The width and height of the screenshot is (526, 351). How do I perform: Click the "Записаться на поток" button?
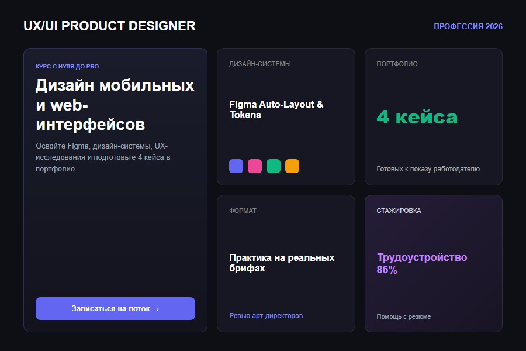(115, 308)
